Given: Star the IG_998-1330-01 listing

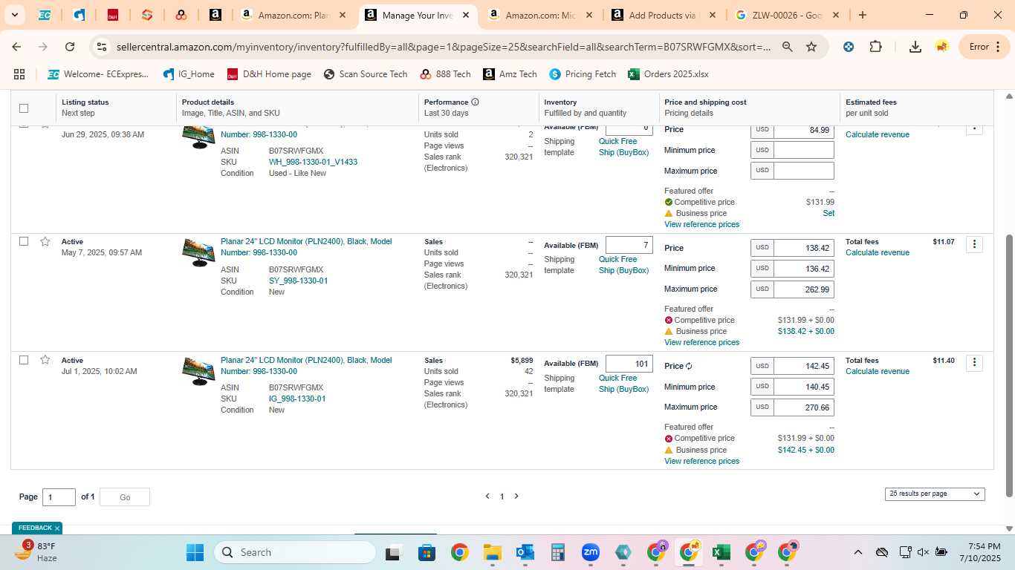Looking at the screenshot, I should point(45,360).
